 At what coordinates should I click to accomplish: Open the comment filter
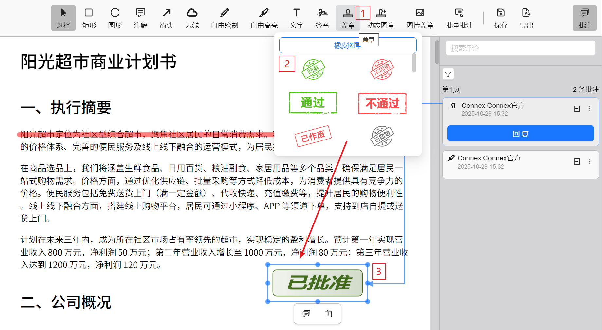tap(448, 74)
